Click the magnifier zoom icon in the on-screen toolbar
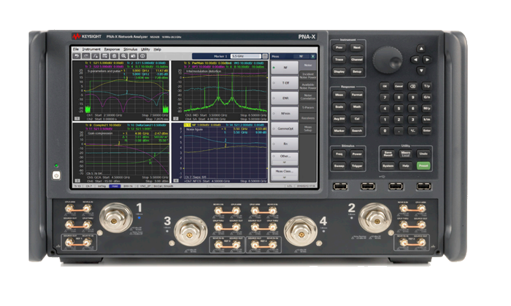511x306 pixels. pyautogui.click(x=123, y=56)
